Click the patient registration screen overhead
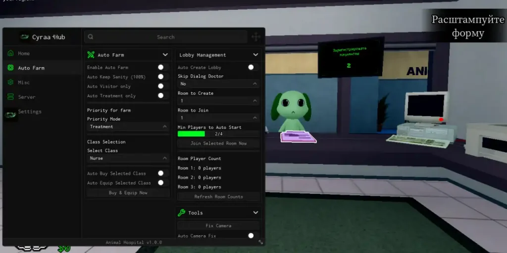This screenshot has width=507, height=253. (x=351, y=57)
